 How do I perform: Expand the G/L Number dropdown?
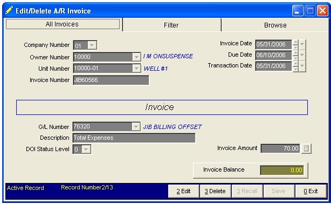[136, 127]
